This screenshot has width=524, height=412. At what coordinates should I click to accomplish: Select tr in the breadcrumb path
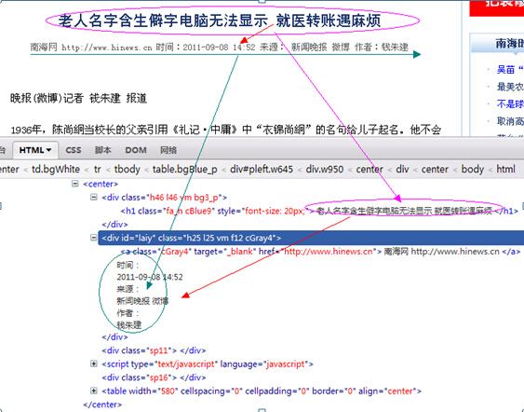97,170
